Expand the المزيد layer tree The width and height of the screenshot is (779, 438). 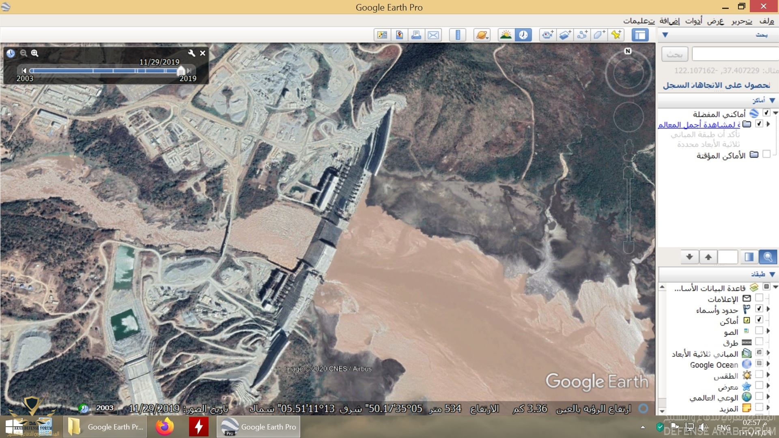tap(768, 408)
